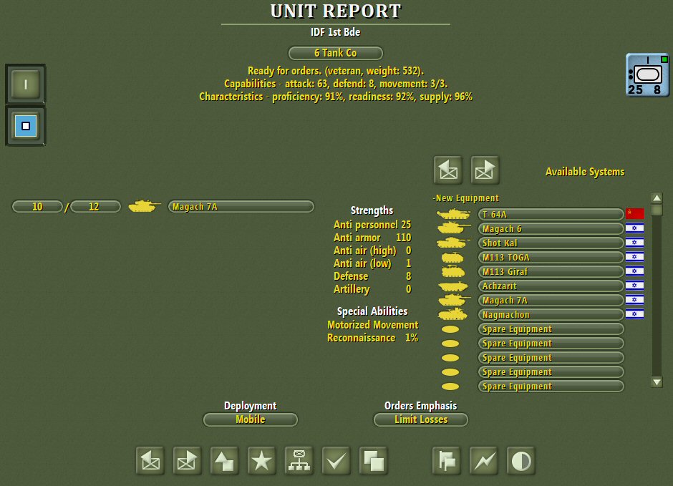Click scroll up arrow of systems list
673x486 pixels.
(x=657, y=198)
